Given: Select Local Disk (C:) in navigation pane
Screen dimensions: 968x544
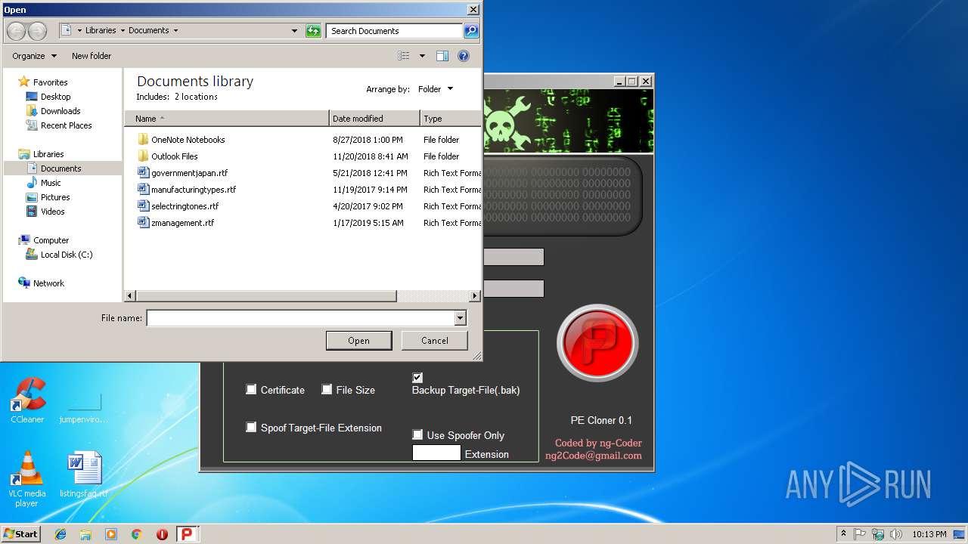Looking at the screenshot, I should tap(67, 255).
